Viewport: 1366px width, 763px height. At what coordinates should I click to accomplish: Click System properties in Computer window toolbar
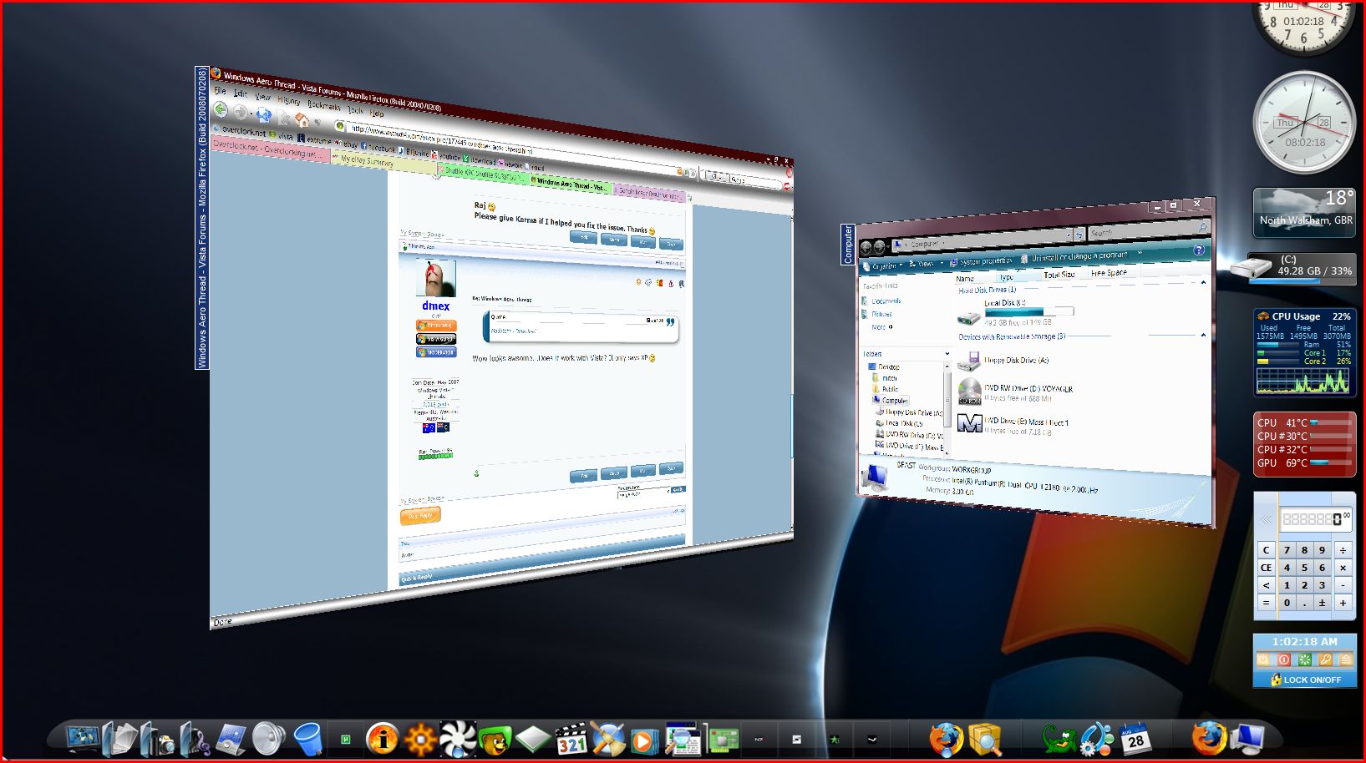pos(981,261)
